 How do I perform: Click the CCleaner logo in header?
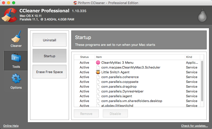click(9, 15)
